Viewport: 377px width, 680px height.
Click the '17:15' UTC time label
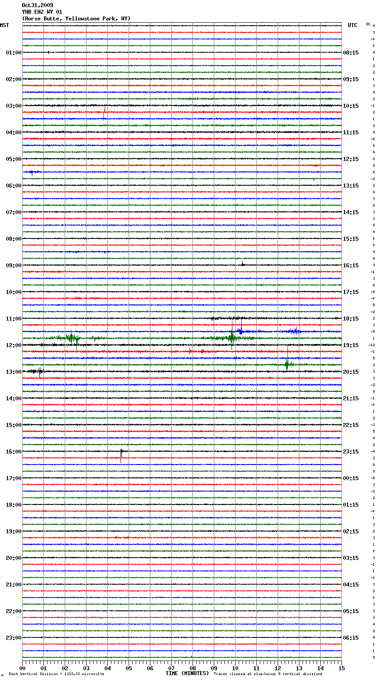click(x=351, y=292)
